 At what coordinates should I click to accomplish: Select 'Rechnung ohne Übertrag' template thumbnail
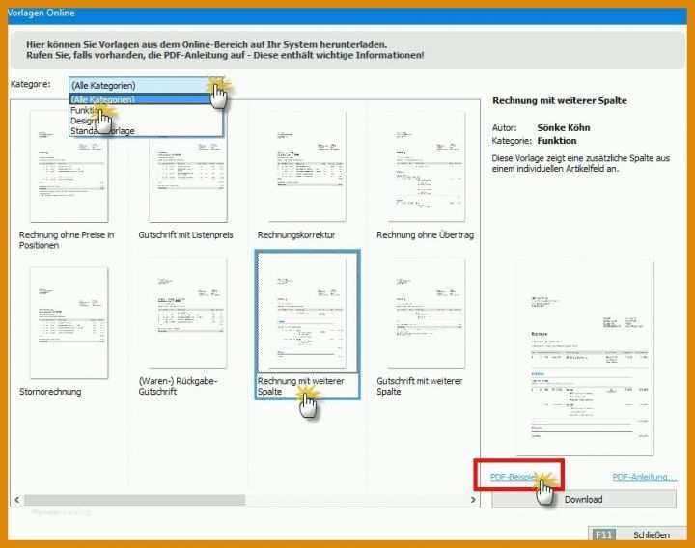[x=427, y=167]
